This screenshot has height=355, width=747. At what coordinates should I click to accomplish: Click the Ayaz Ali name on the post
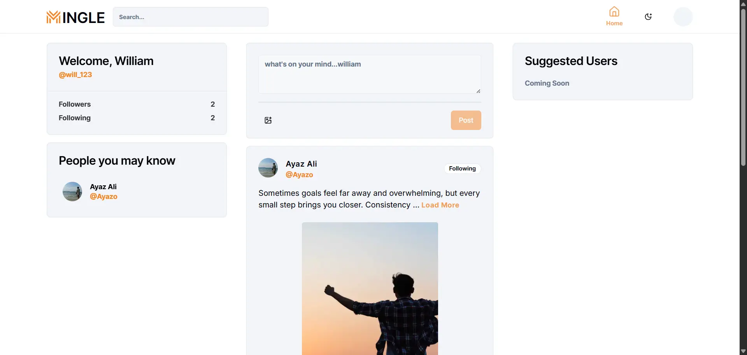coord(301,164)
